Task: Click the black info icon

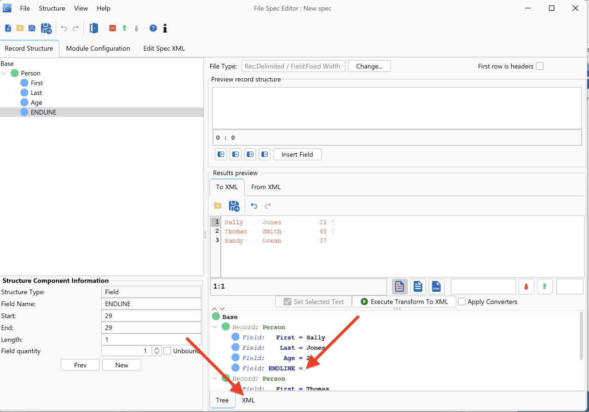Action: 165,29
